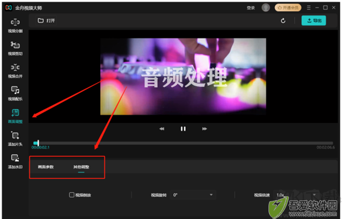Click the 导出 export button
This screenshot has width=342, height=219.
(x=313, y=20)
